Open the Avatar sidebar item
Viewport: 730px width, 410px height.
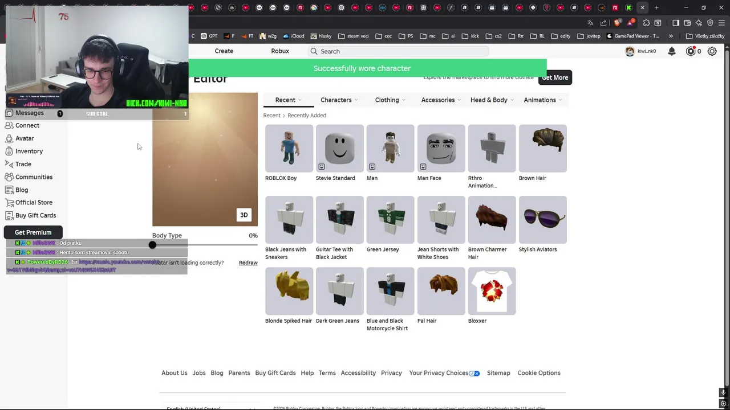click(x=25, y=138)
